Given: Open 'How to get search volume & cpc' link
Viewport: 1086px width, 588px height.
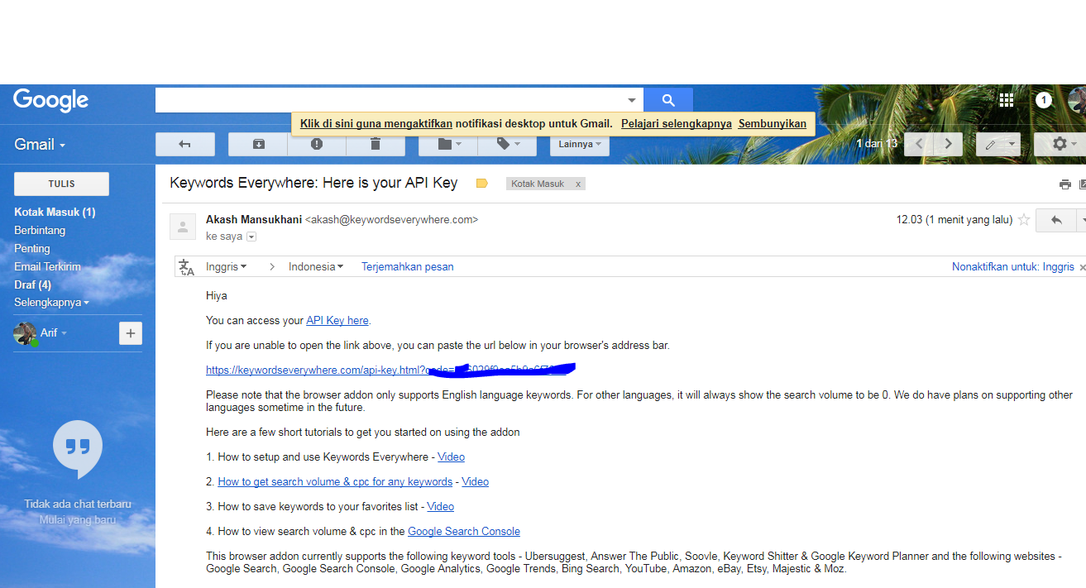Looking at the screenshot, I should click(x=335, y=481).
